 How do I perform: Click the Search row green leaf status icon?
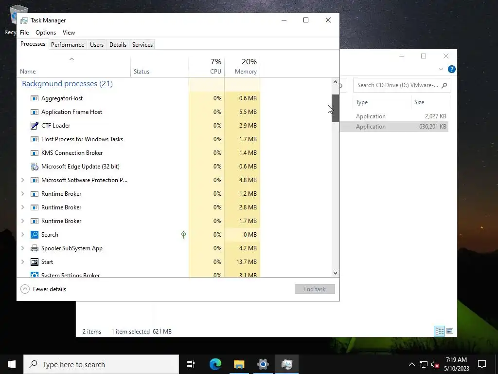pyautogui.click(x=183, y=235)
